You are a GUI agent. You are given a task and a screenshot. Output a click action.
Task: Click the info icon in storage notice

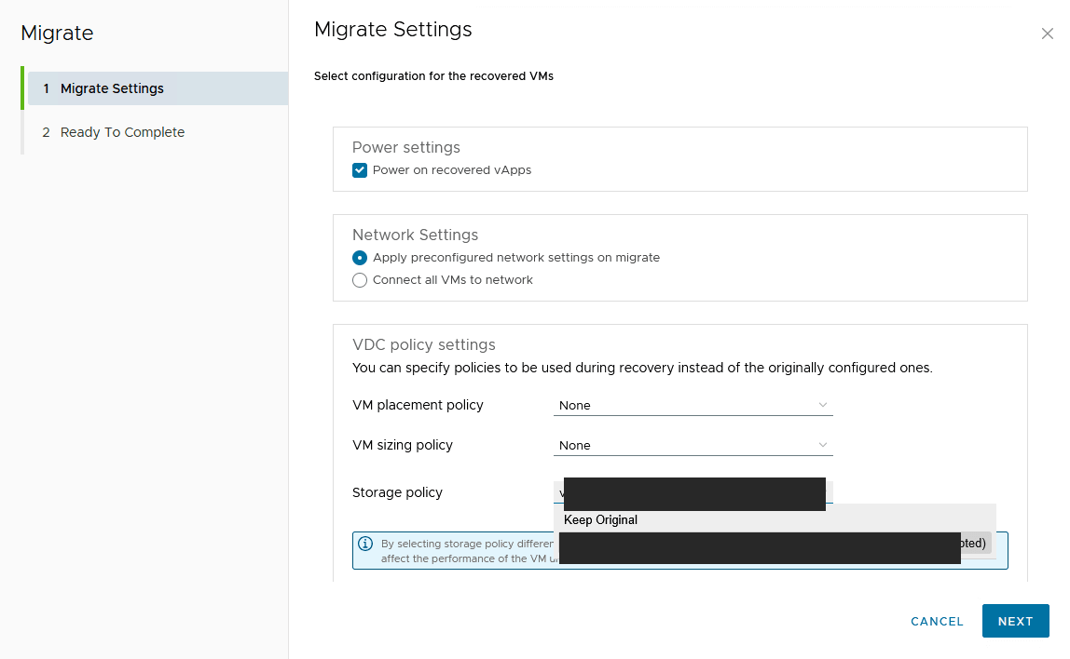pos(365,544)
